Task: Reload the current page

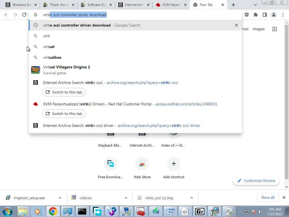Action: (24, 15)
